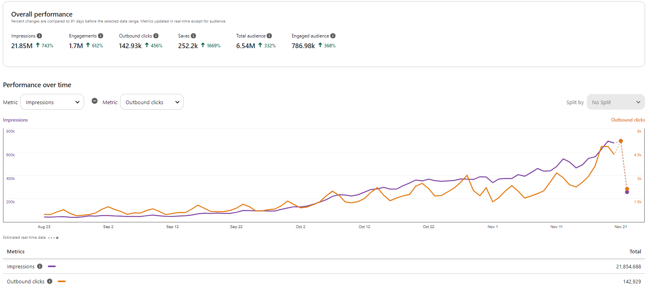Open the Outbound clicks info tooltip icon

(156, 36)
